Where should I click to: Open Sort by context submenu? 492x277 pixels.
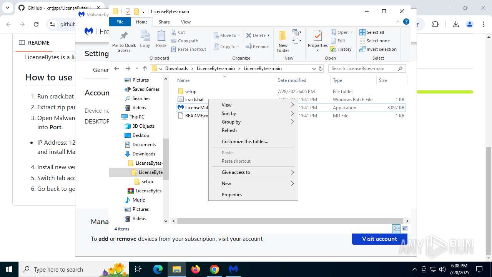[253, 113]
